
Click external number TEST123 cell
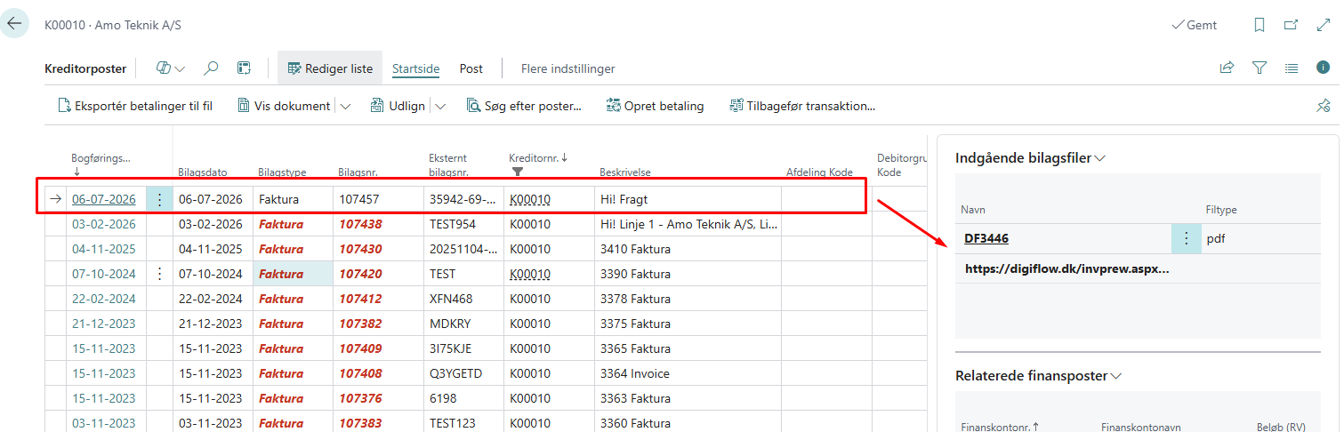[463, 423]
